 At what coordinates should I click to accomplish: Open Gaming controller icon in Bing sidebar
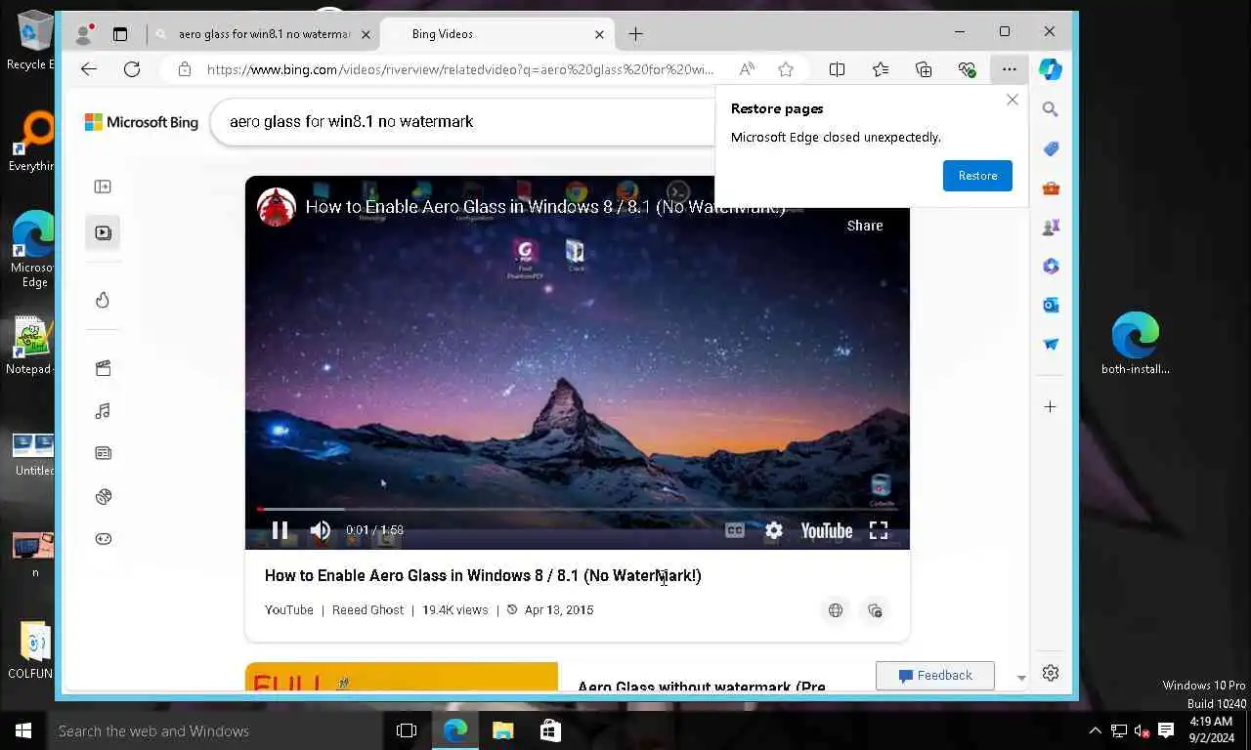tap(103, 538)
